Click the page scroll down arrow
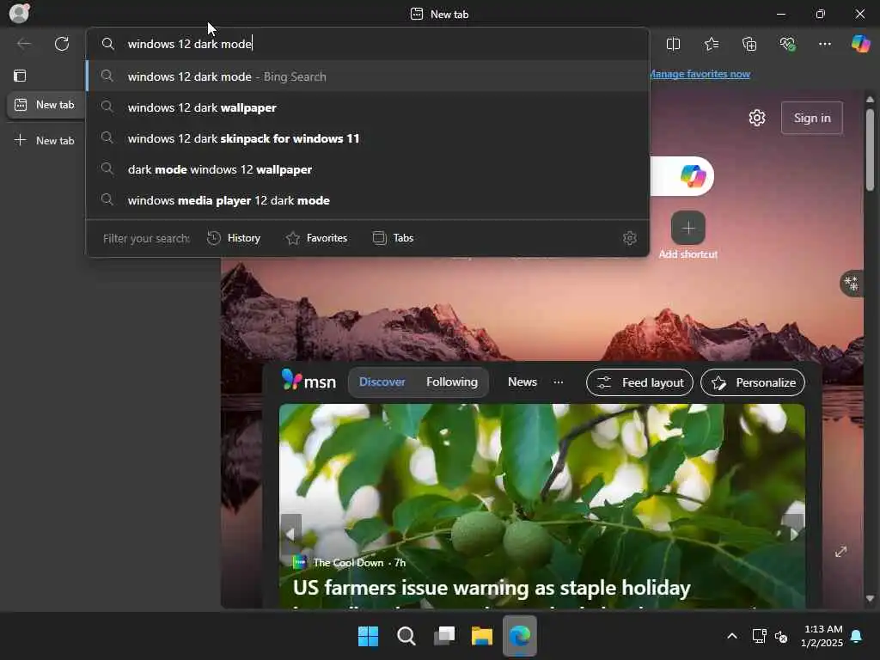Screen dimensions: 880x660 click(870, 598)
